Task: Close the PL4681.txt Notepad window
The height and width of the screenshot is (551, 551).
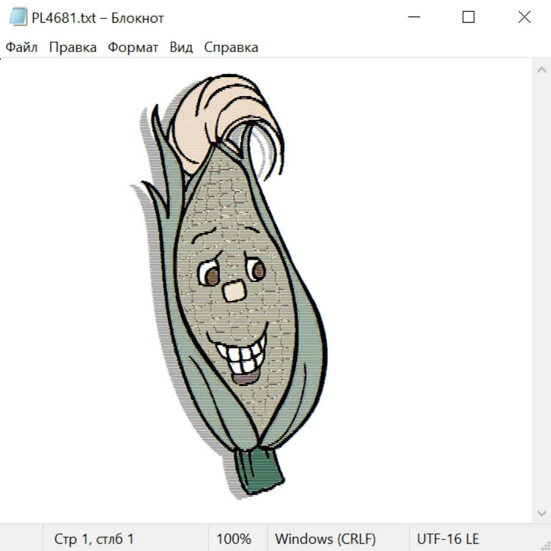Action: click(524, 18)
